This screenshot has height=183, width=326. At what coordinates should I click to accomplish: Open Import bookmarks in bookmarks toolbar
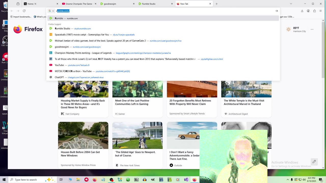coord(21,17)
